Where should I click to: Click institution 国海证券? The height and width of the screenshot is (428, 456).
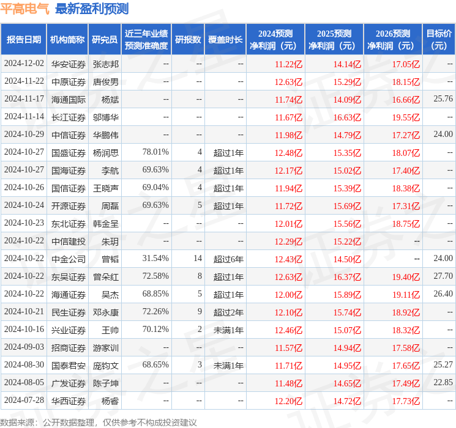pyautogui.click(x=69, y=170)
